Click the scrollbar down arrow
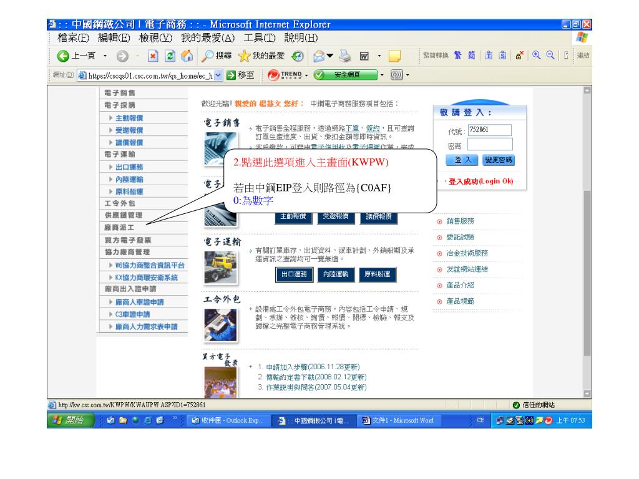Viewport: 639px width, 479px height. click(587, 394)
